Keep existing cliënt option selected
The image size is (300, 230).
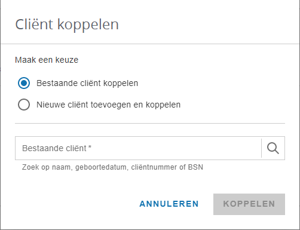[24, 83]
